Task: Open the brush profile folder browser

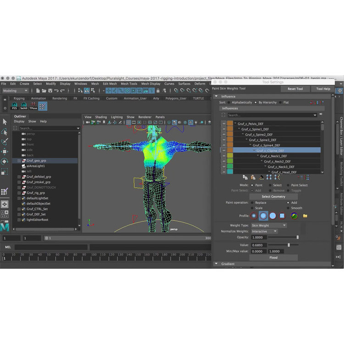Action: click(305, 216)
